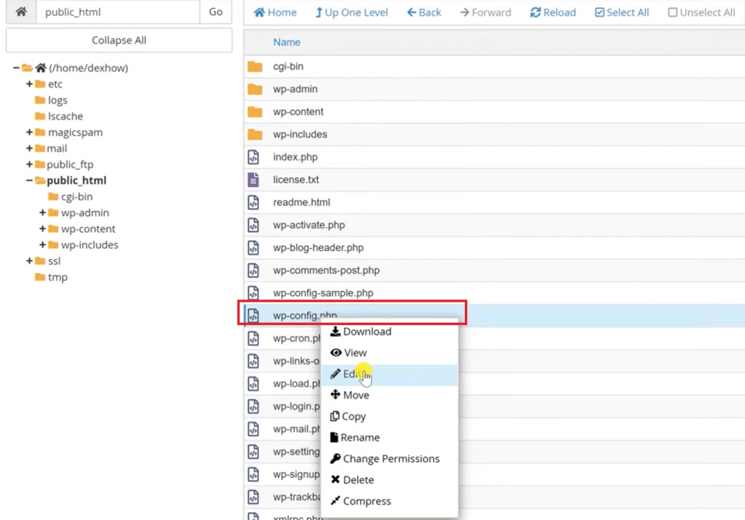Click the folder icon beside wp-content
Screen dimensions: 745x520
pyautogui.click(x=254, y=111)
